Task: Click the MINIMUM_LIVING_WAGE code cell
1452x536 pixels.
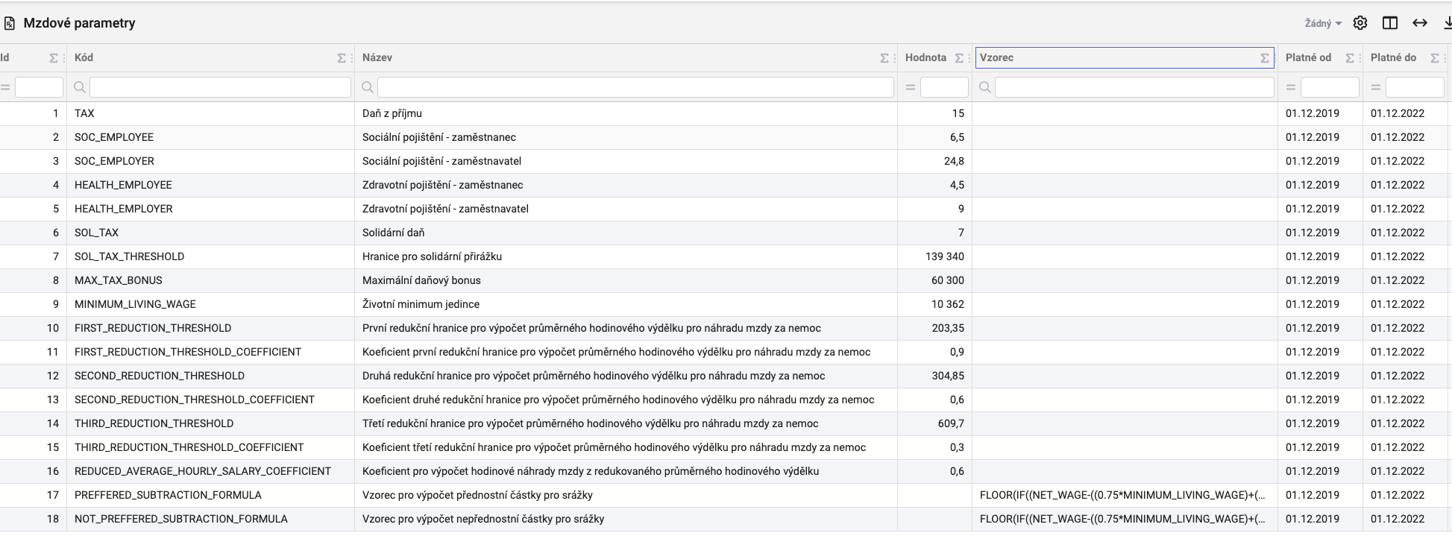Action: [135, 304]
